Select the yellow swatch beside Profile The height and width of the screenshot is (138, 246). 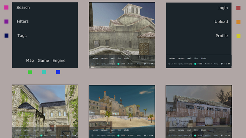[238, 36]
